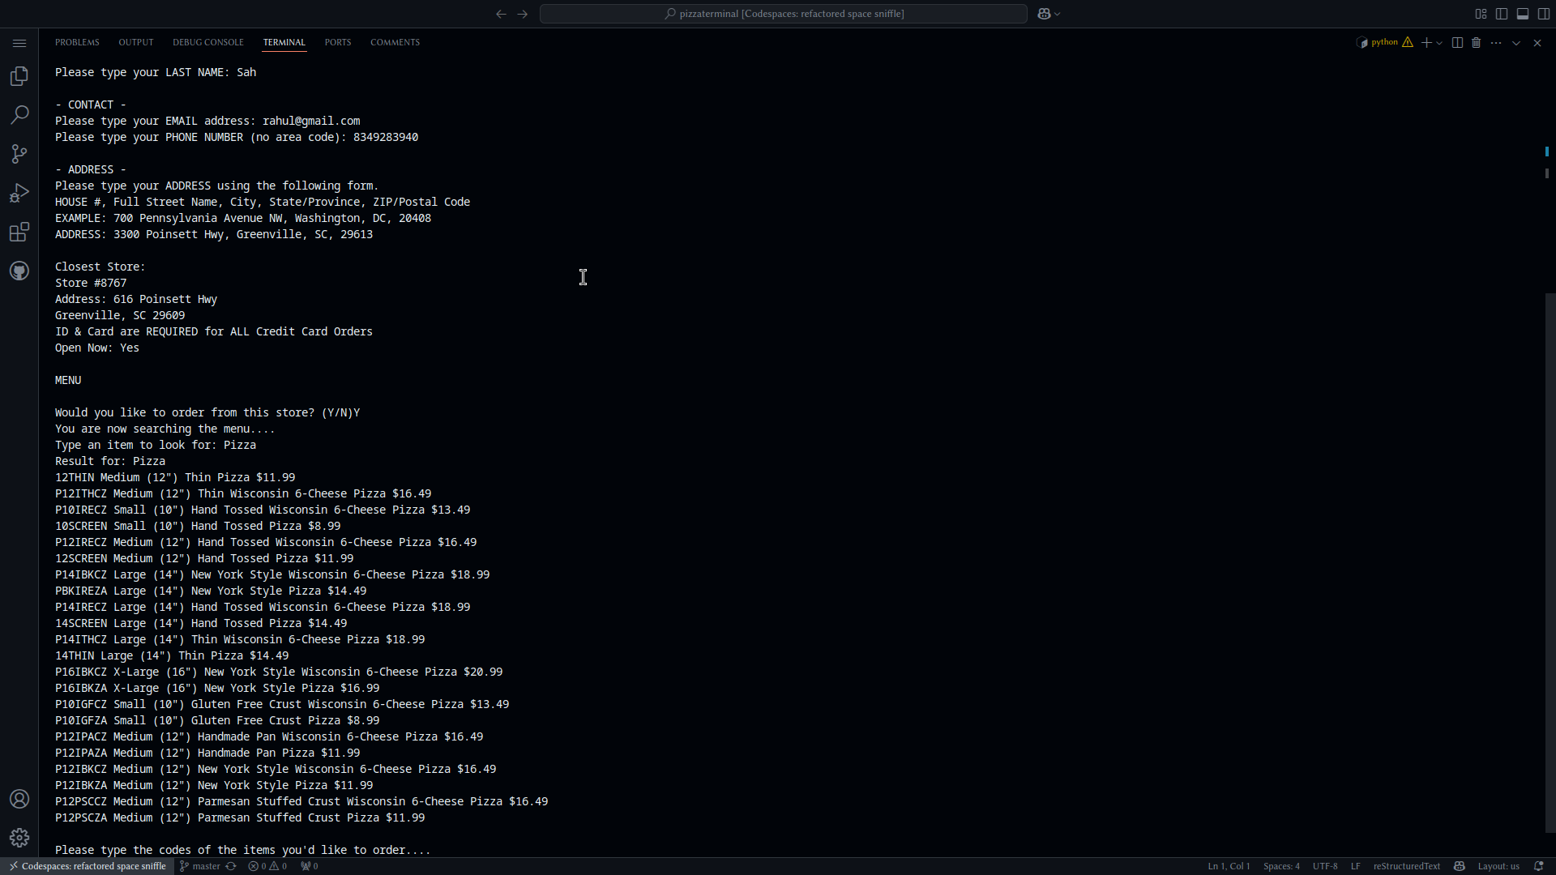1556x875 pixels.
Task: Kill terminal with trash icon
Action: tap(1476, 43)
